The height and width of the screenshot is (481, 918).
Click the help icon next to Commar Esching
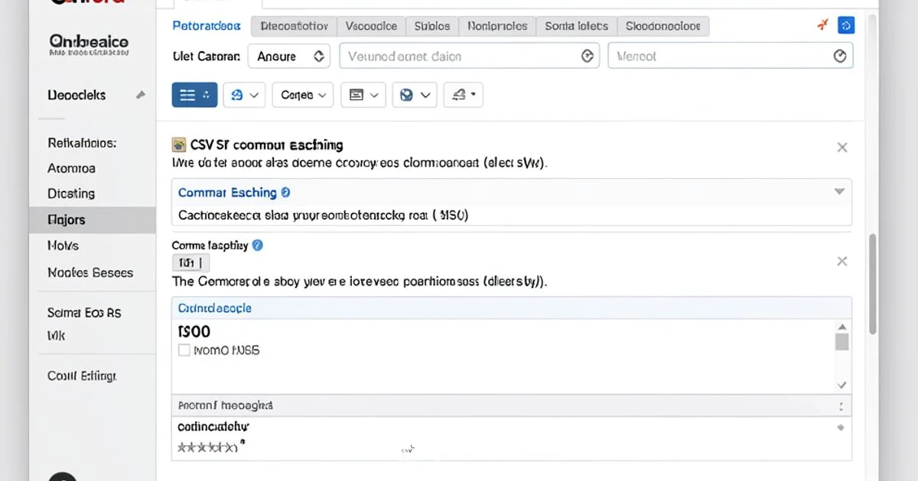click(x=286, y=193)
